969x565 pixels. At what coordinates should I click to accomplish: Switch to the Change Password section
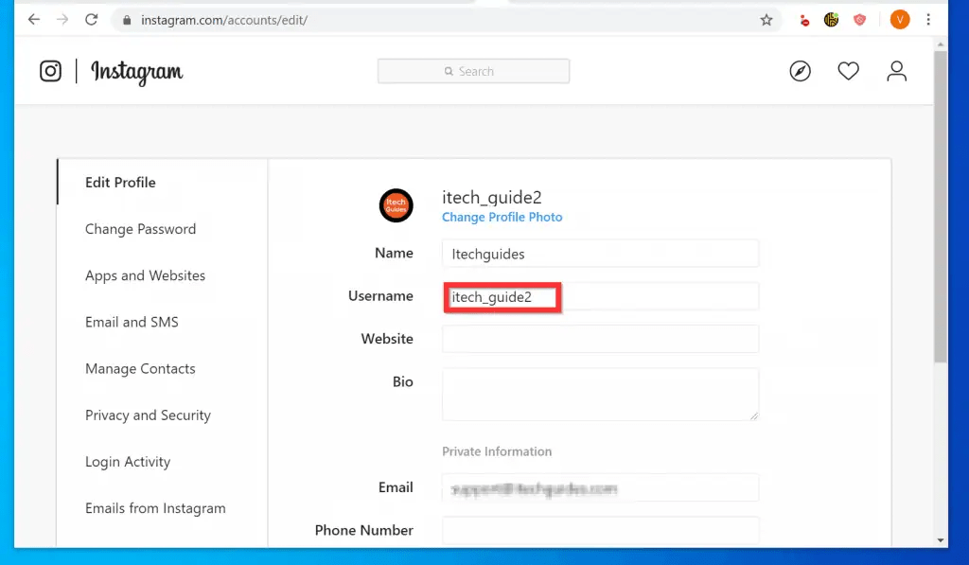[139, 229]
